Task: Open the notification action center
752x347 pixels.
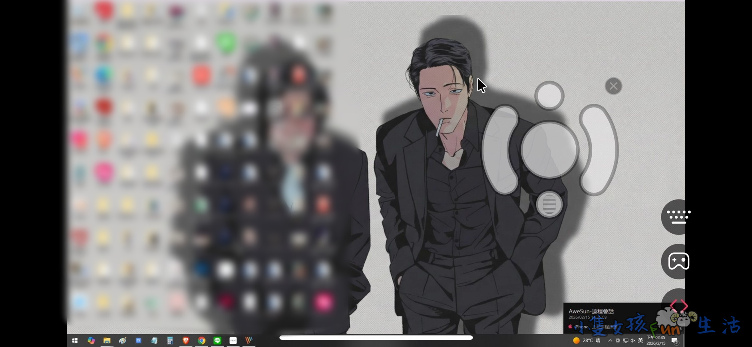Action: (674, 341)
